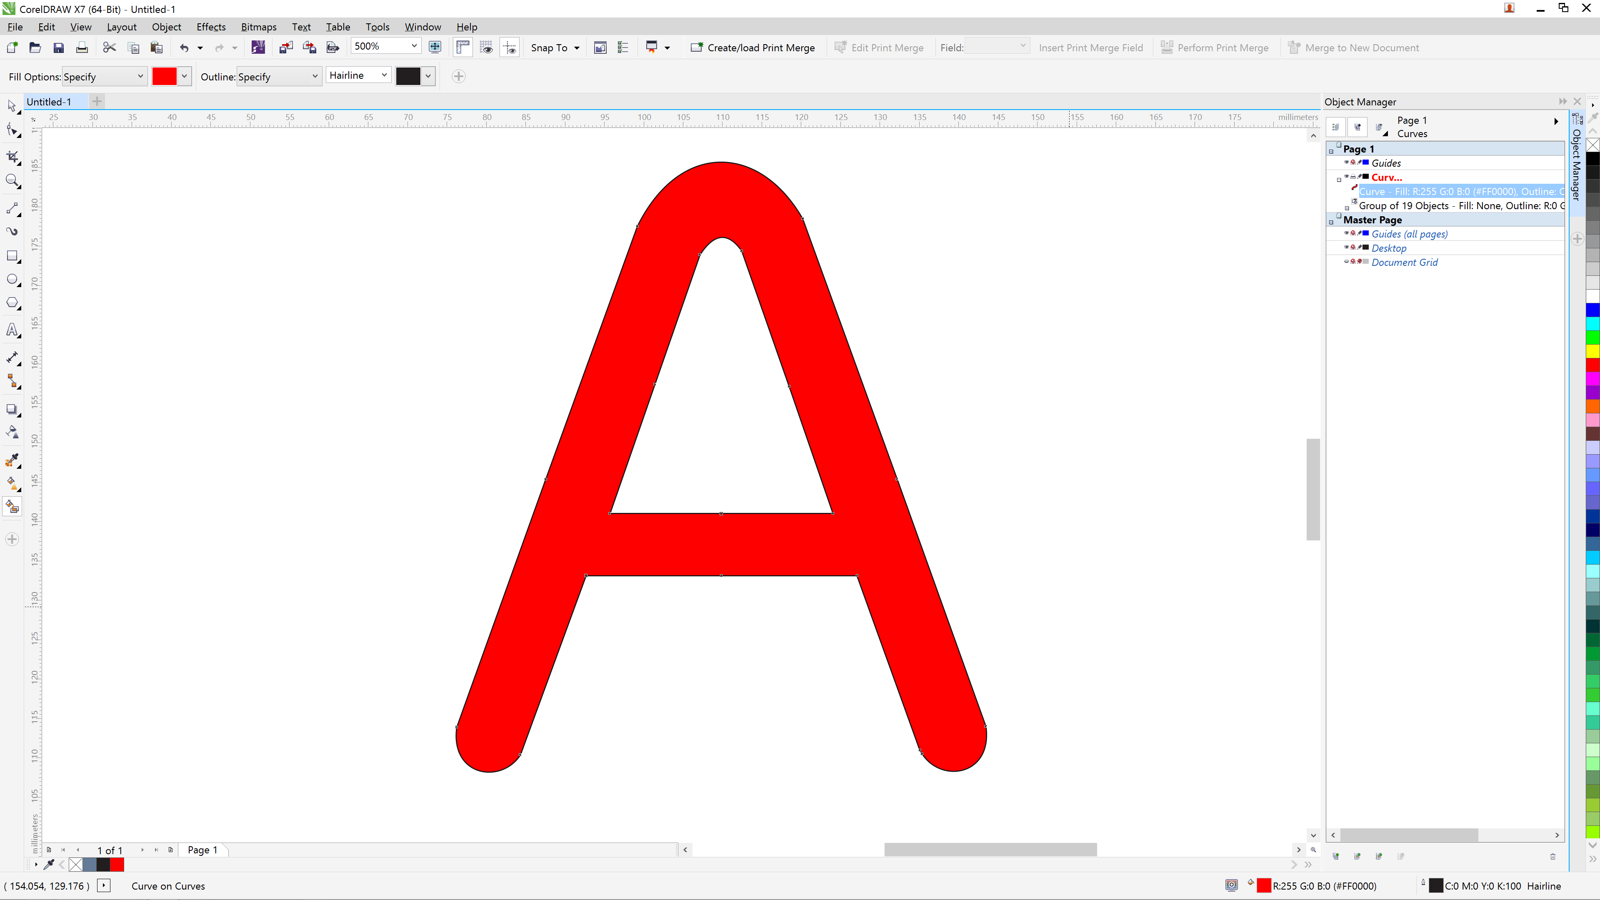Image resolution: width=1600 pixels, height=900 pixels.
Task: Click the Save icon on standard toolbar
Action: click(58, 47)
